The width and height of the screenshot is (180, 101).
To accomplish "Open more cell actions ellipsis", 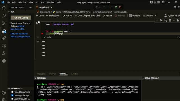I will [x=174, y=20].
